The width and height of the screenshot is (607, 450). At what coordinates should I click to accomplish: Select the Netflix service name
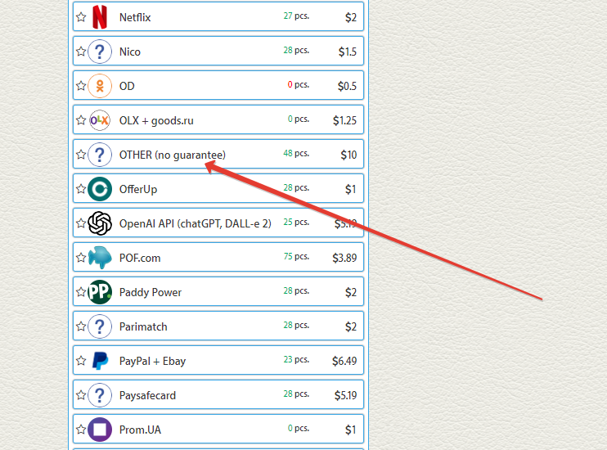click(x=135, y=17)
